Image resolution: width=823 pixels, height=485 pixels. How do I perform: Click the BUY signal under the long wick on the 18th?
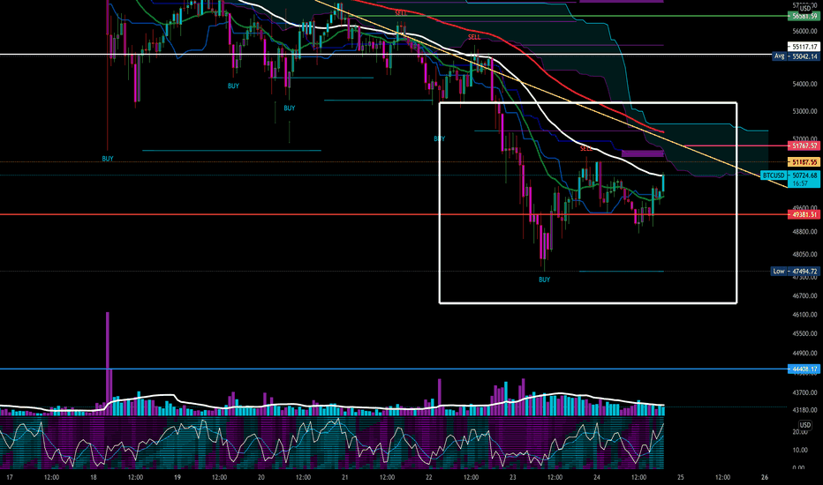pos(107,159)
